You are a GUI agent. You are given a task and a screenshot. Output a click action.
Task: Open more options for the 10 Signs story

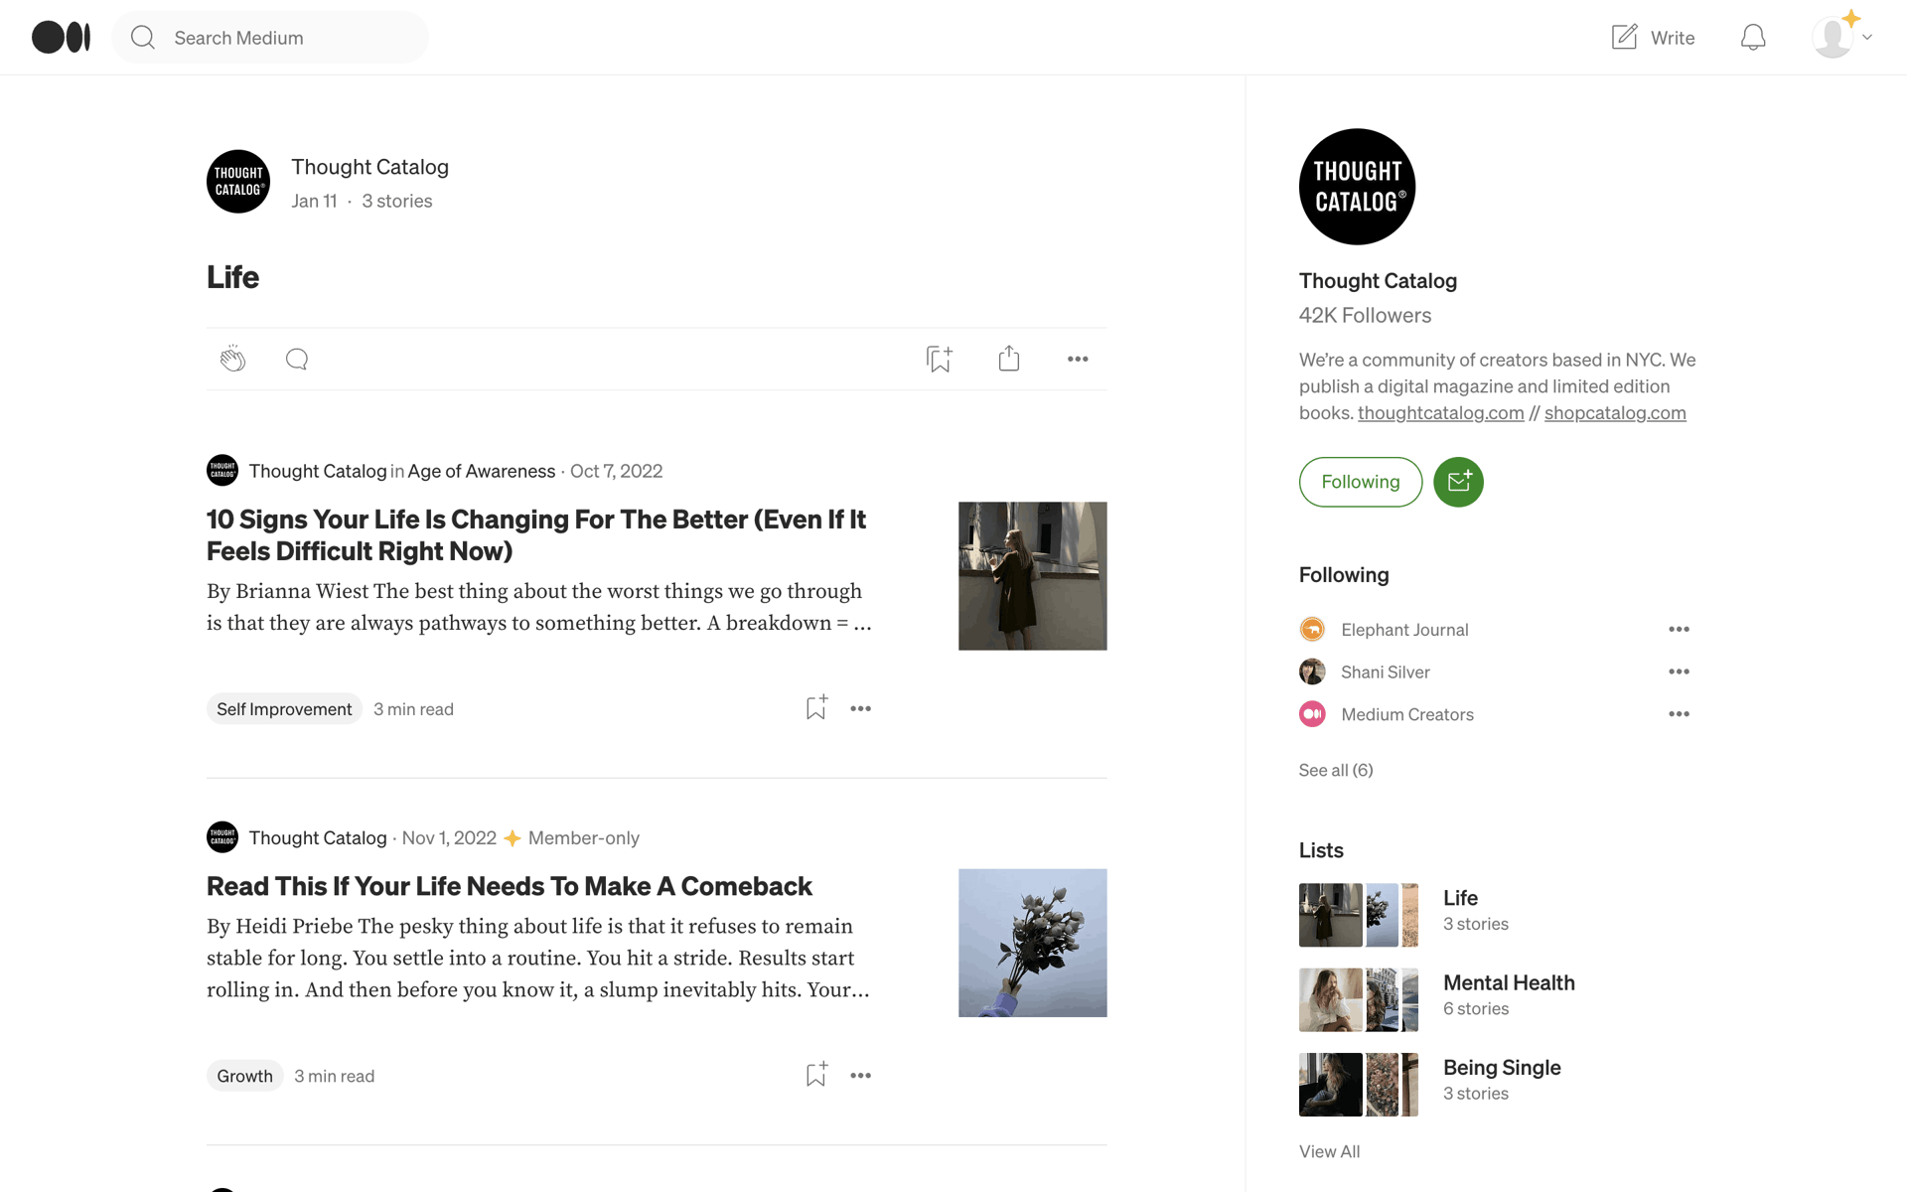coord(860,708)
